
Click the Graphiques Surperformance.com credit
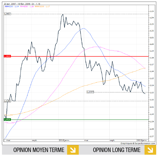(138, 143)
